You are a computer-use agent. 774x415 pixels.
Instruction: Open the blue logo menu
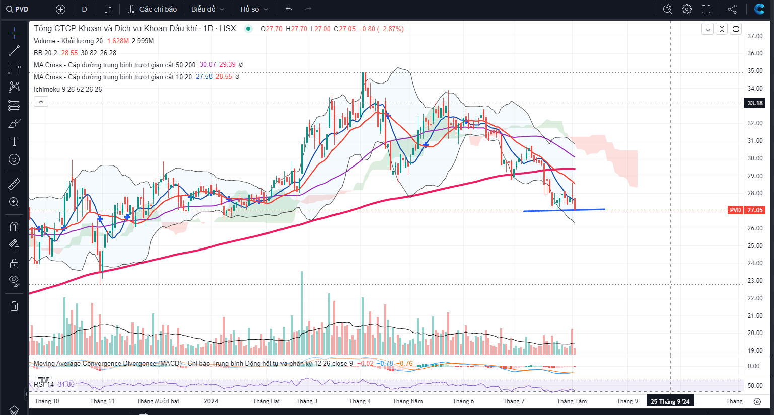(759, 9)
